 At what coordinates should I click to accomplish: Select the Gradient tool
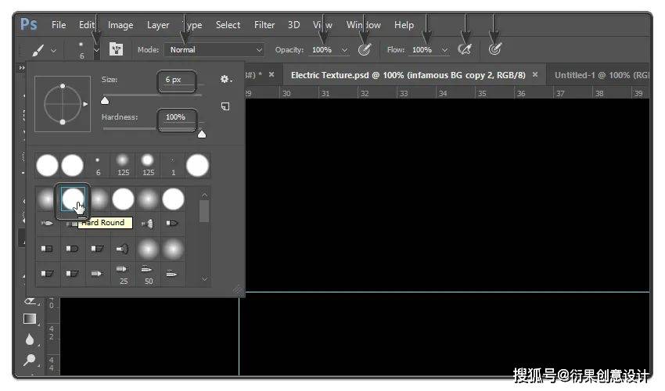pos(30,318)
